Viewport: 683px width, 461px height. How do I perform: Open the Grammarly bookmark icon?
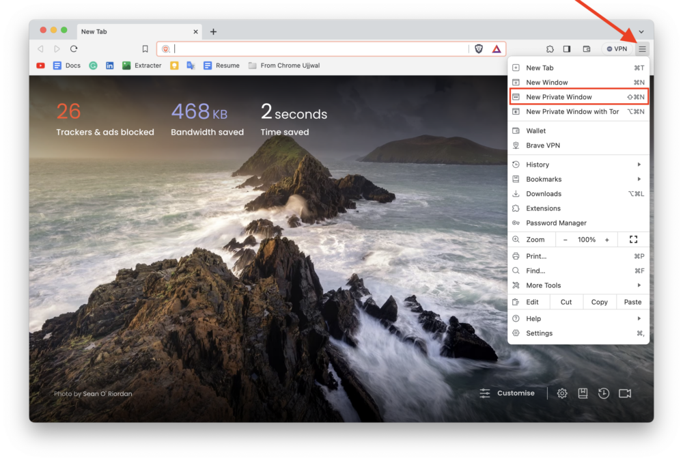click(x=92, y=65)
